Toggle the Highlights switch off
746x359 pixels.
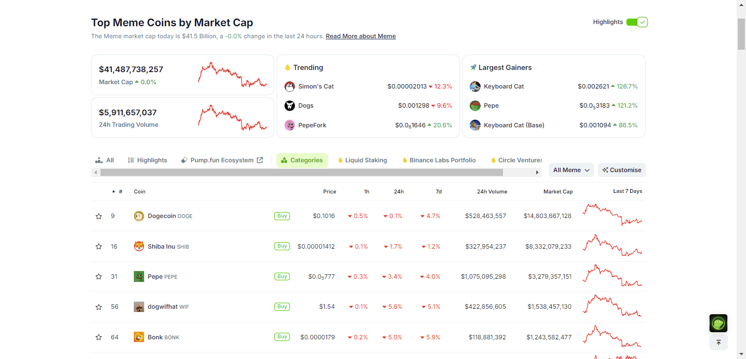pyautogui.click(x=637, y=22)
